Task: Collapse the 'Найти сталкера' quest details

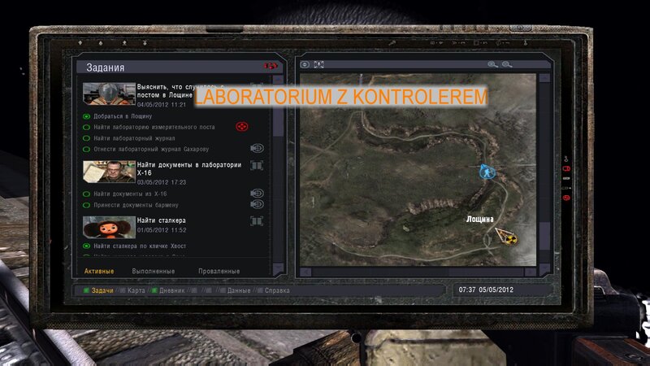Action: point(258,220)
